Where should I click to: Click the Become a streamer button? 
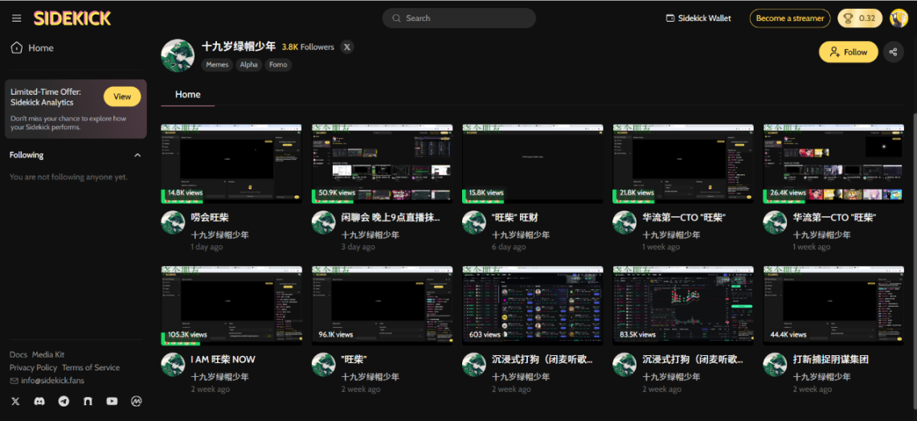point(790,18)
